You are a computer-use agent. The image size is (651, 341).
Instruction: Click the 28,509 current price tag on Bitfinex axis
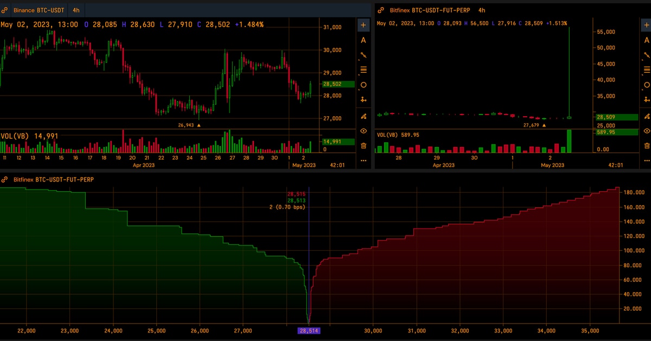[x=616, y=117]
